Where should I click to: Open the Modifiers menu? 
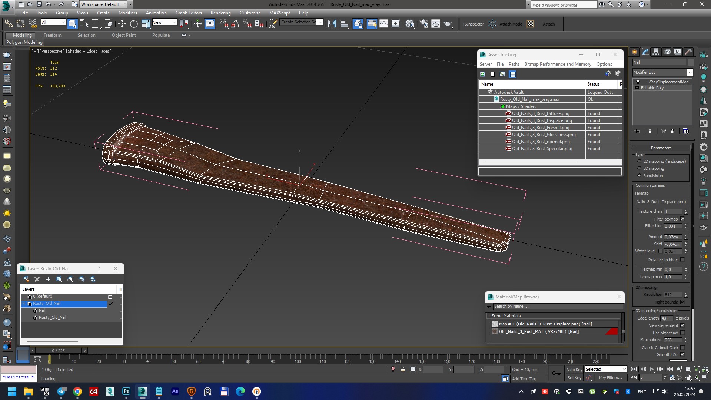click(127, 13)
